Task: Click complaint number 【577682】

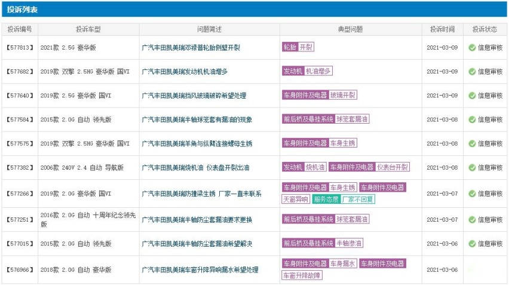Action: [x=20, y=72]
